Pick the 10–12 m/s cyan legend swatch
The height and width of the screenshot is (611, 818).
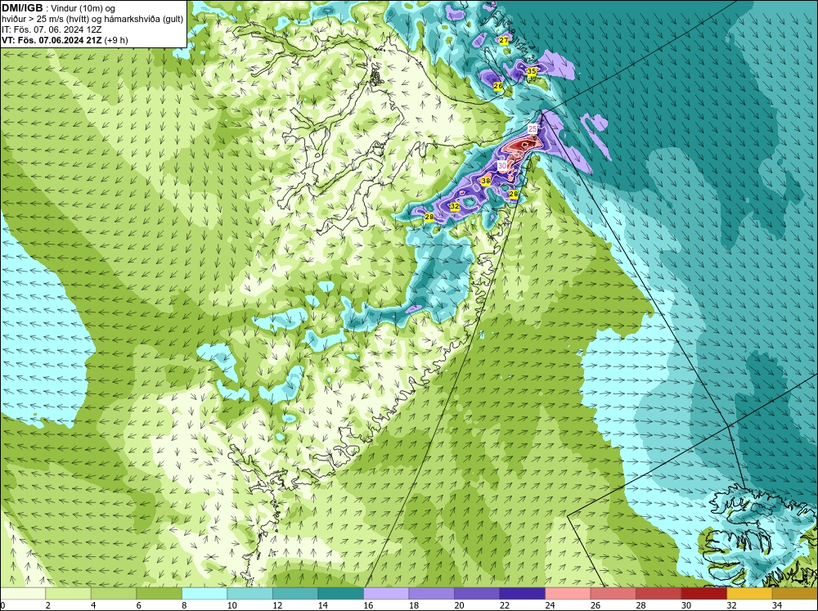coord(249,593)
